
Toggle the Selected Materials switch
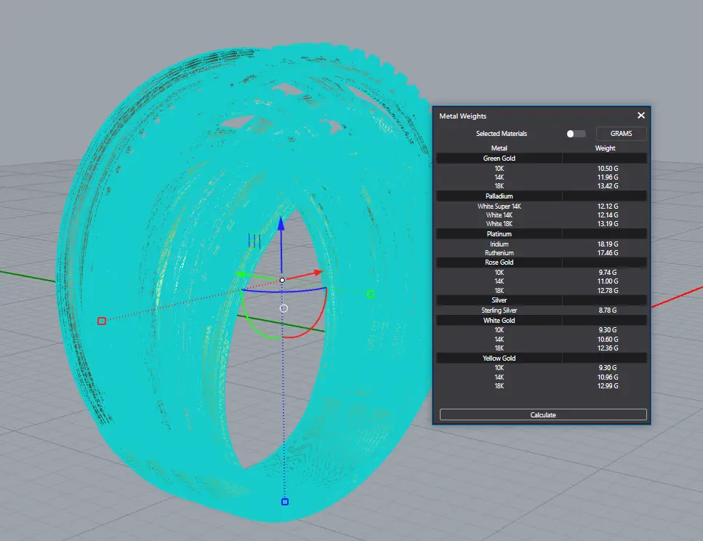coord(576,134)
